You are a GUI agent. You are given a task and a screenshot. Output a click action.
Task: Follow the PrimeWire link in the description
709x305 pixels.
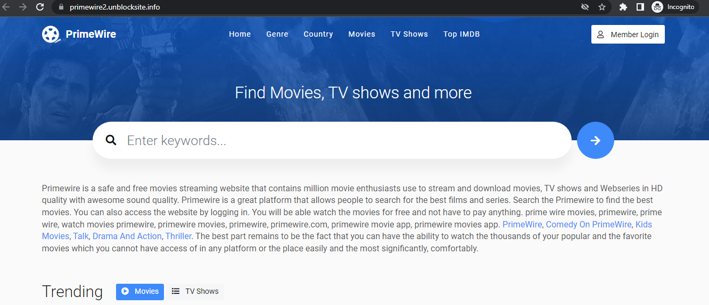pos(522,224)
